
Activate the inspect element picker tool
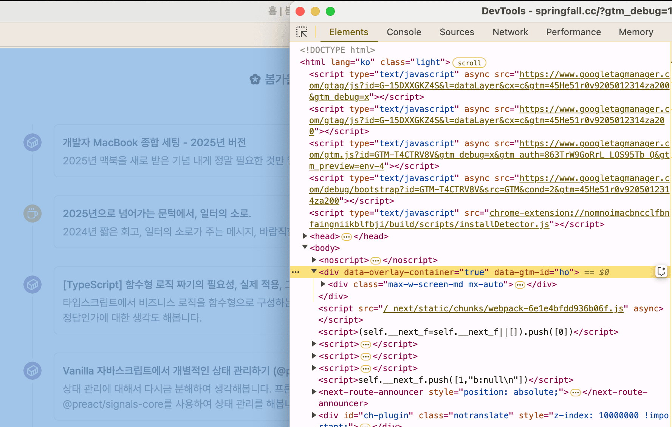click(302, 32)
